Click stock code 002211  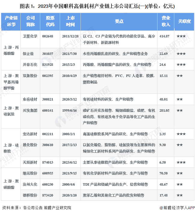coord(47,134)
